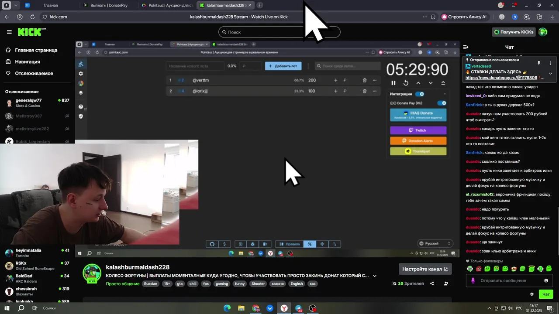The image size is (559, 314).
Task: Open Windows Start menu
Action: point(7,308)
